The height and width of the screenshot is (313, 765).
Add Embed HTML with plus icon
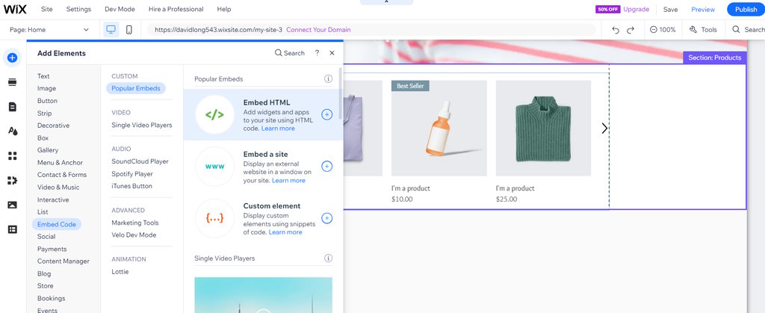tap(326, 114)
